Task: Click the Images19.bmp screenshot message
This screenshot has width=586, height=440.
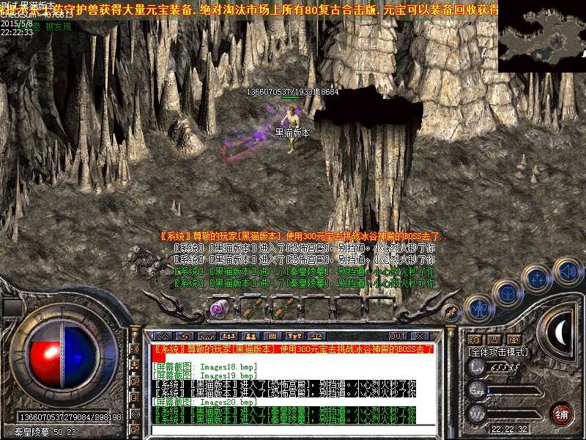Action: [x=205, y=375]
